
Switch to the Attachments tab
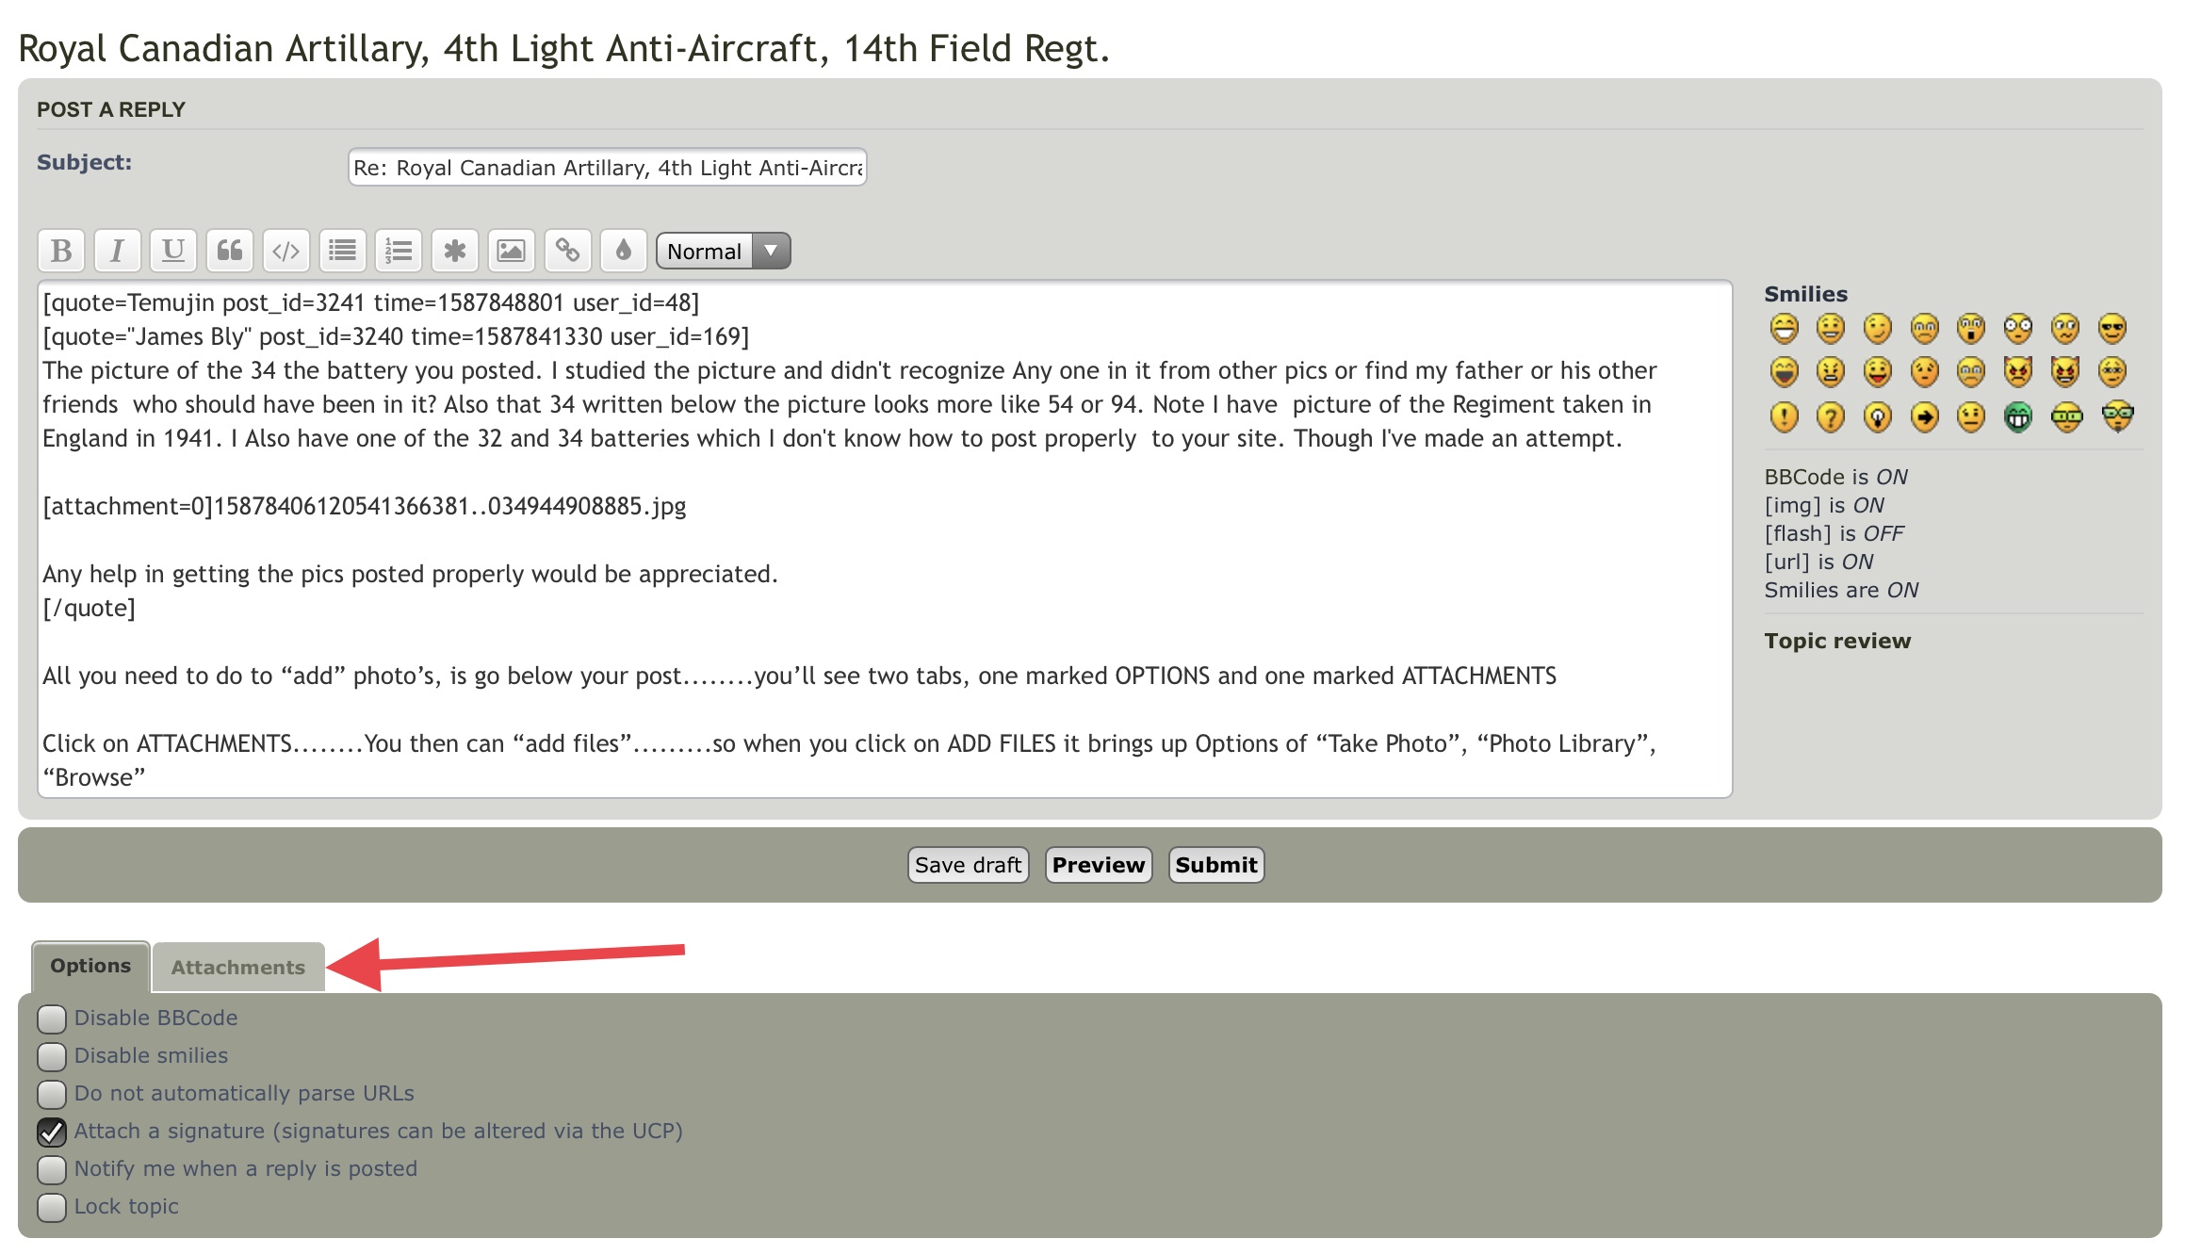click(238, 968)
